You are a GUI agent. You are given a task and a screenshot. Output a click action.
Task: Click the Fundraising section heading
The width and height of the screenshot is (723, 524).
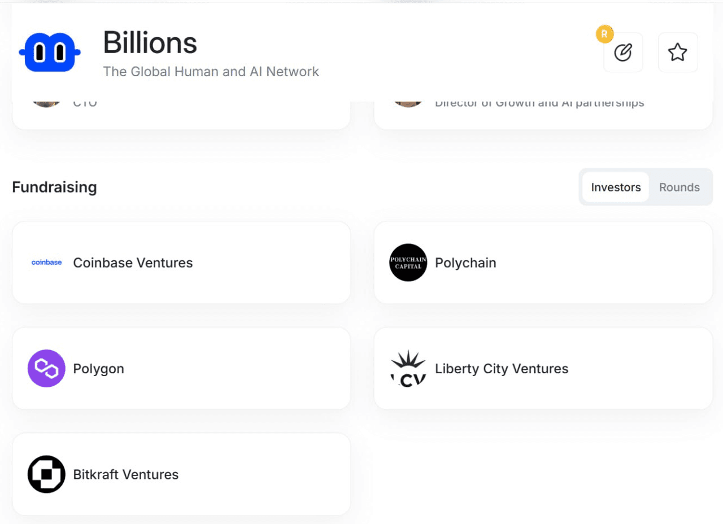pos(54,187)
